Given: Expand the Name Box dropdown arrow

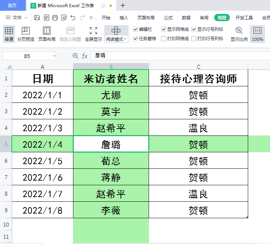Looking at the screenshot, I should 54,56.
